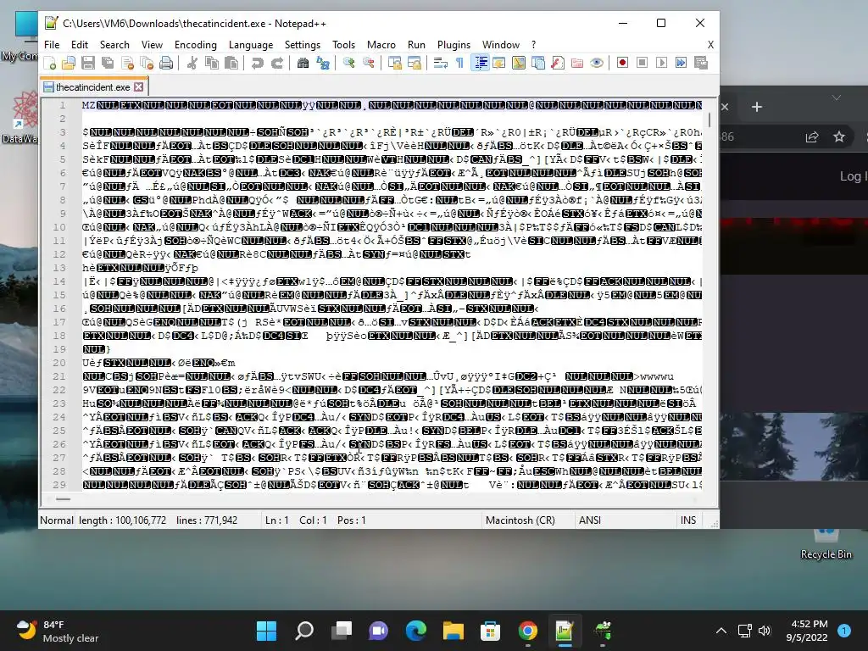The height and width of the screenshot is (651, 868).
Task: Open the Window menu
Action: [501, 45]
